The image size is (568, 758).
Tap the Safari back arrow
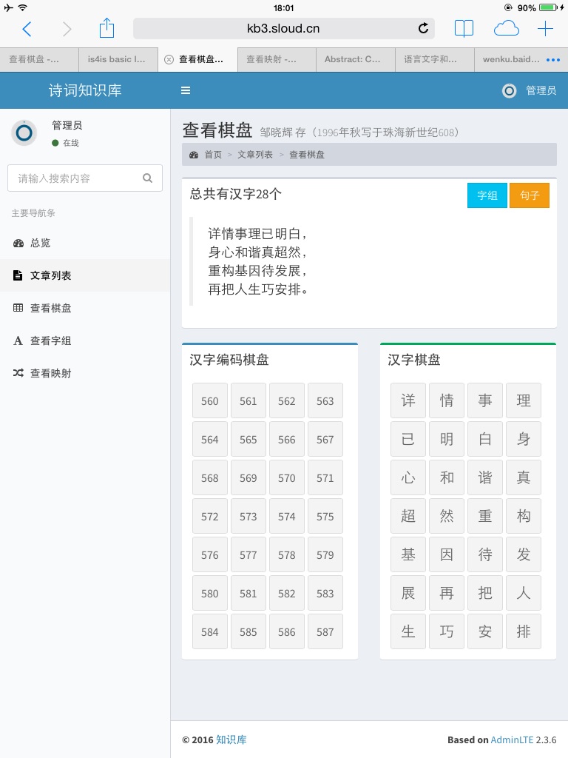(27, 29)
